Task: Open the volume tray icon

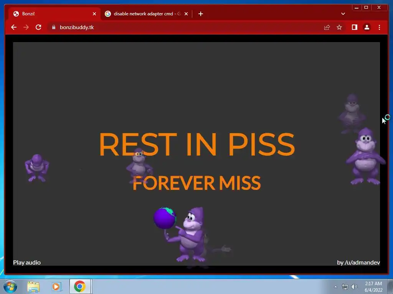Action: coord(354,287)
